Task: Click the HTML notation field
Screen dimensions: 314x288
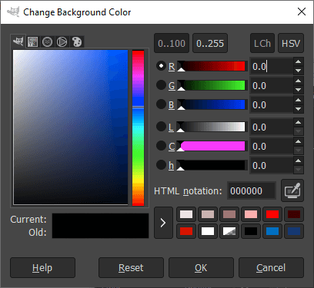Action: pos(252,190)
